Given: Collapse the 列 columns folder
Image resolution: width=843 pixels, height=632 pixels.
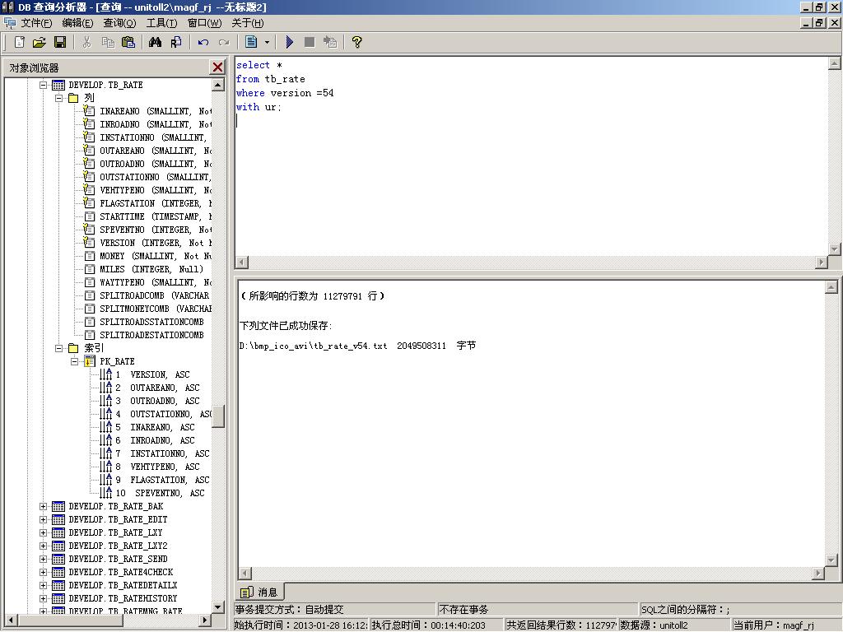Looking at the screenshot, I should point(59,98).
